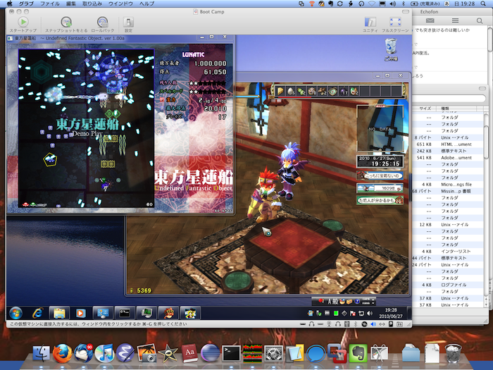Open the ごみ箱 recycle bin on Windows desktop
This screenshot has width=493, height=370.
tap(391, 49)
